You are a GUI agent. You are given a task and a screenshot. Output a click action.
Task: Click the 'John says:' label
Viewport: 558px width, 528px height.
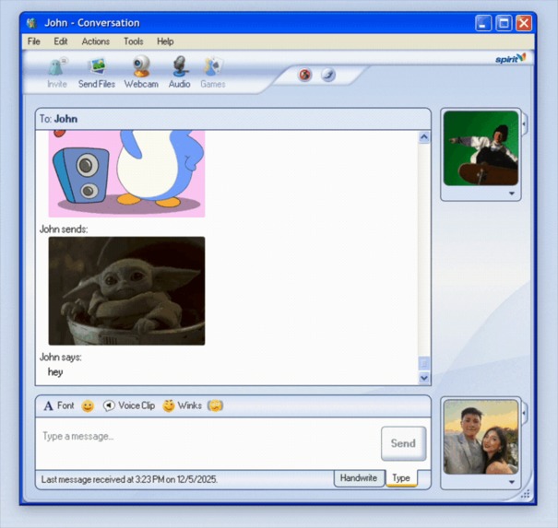pyautogui.click(x=61, y=357)
